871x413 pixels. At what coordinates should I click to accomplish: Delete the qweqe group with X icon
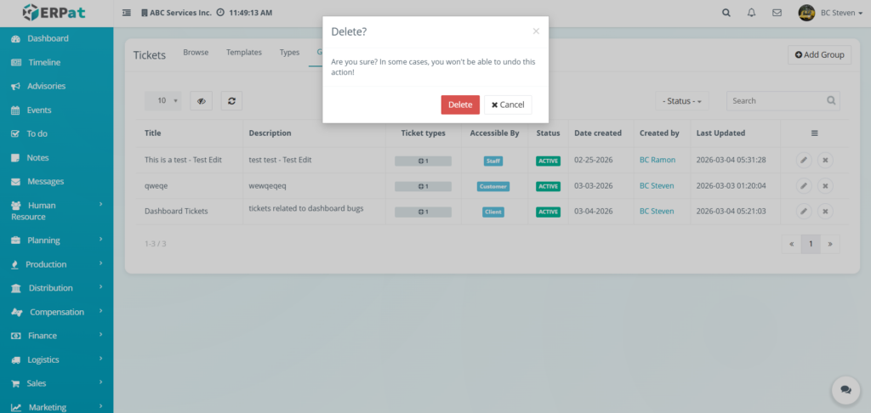[825, 186]
